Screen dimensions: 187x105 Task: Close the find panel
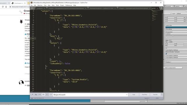[x=162, y=94]
